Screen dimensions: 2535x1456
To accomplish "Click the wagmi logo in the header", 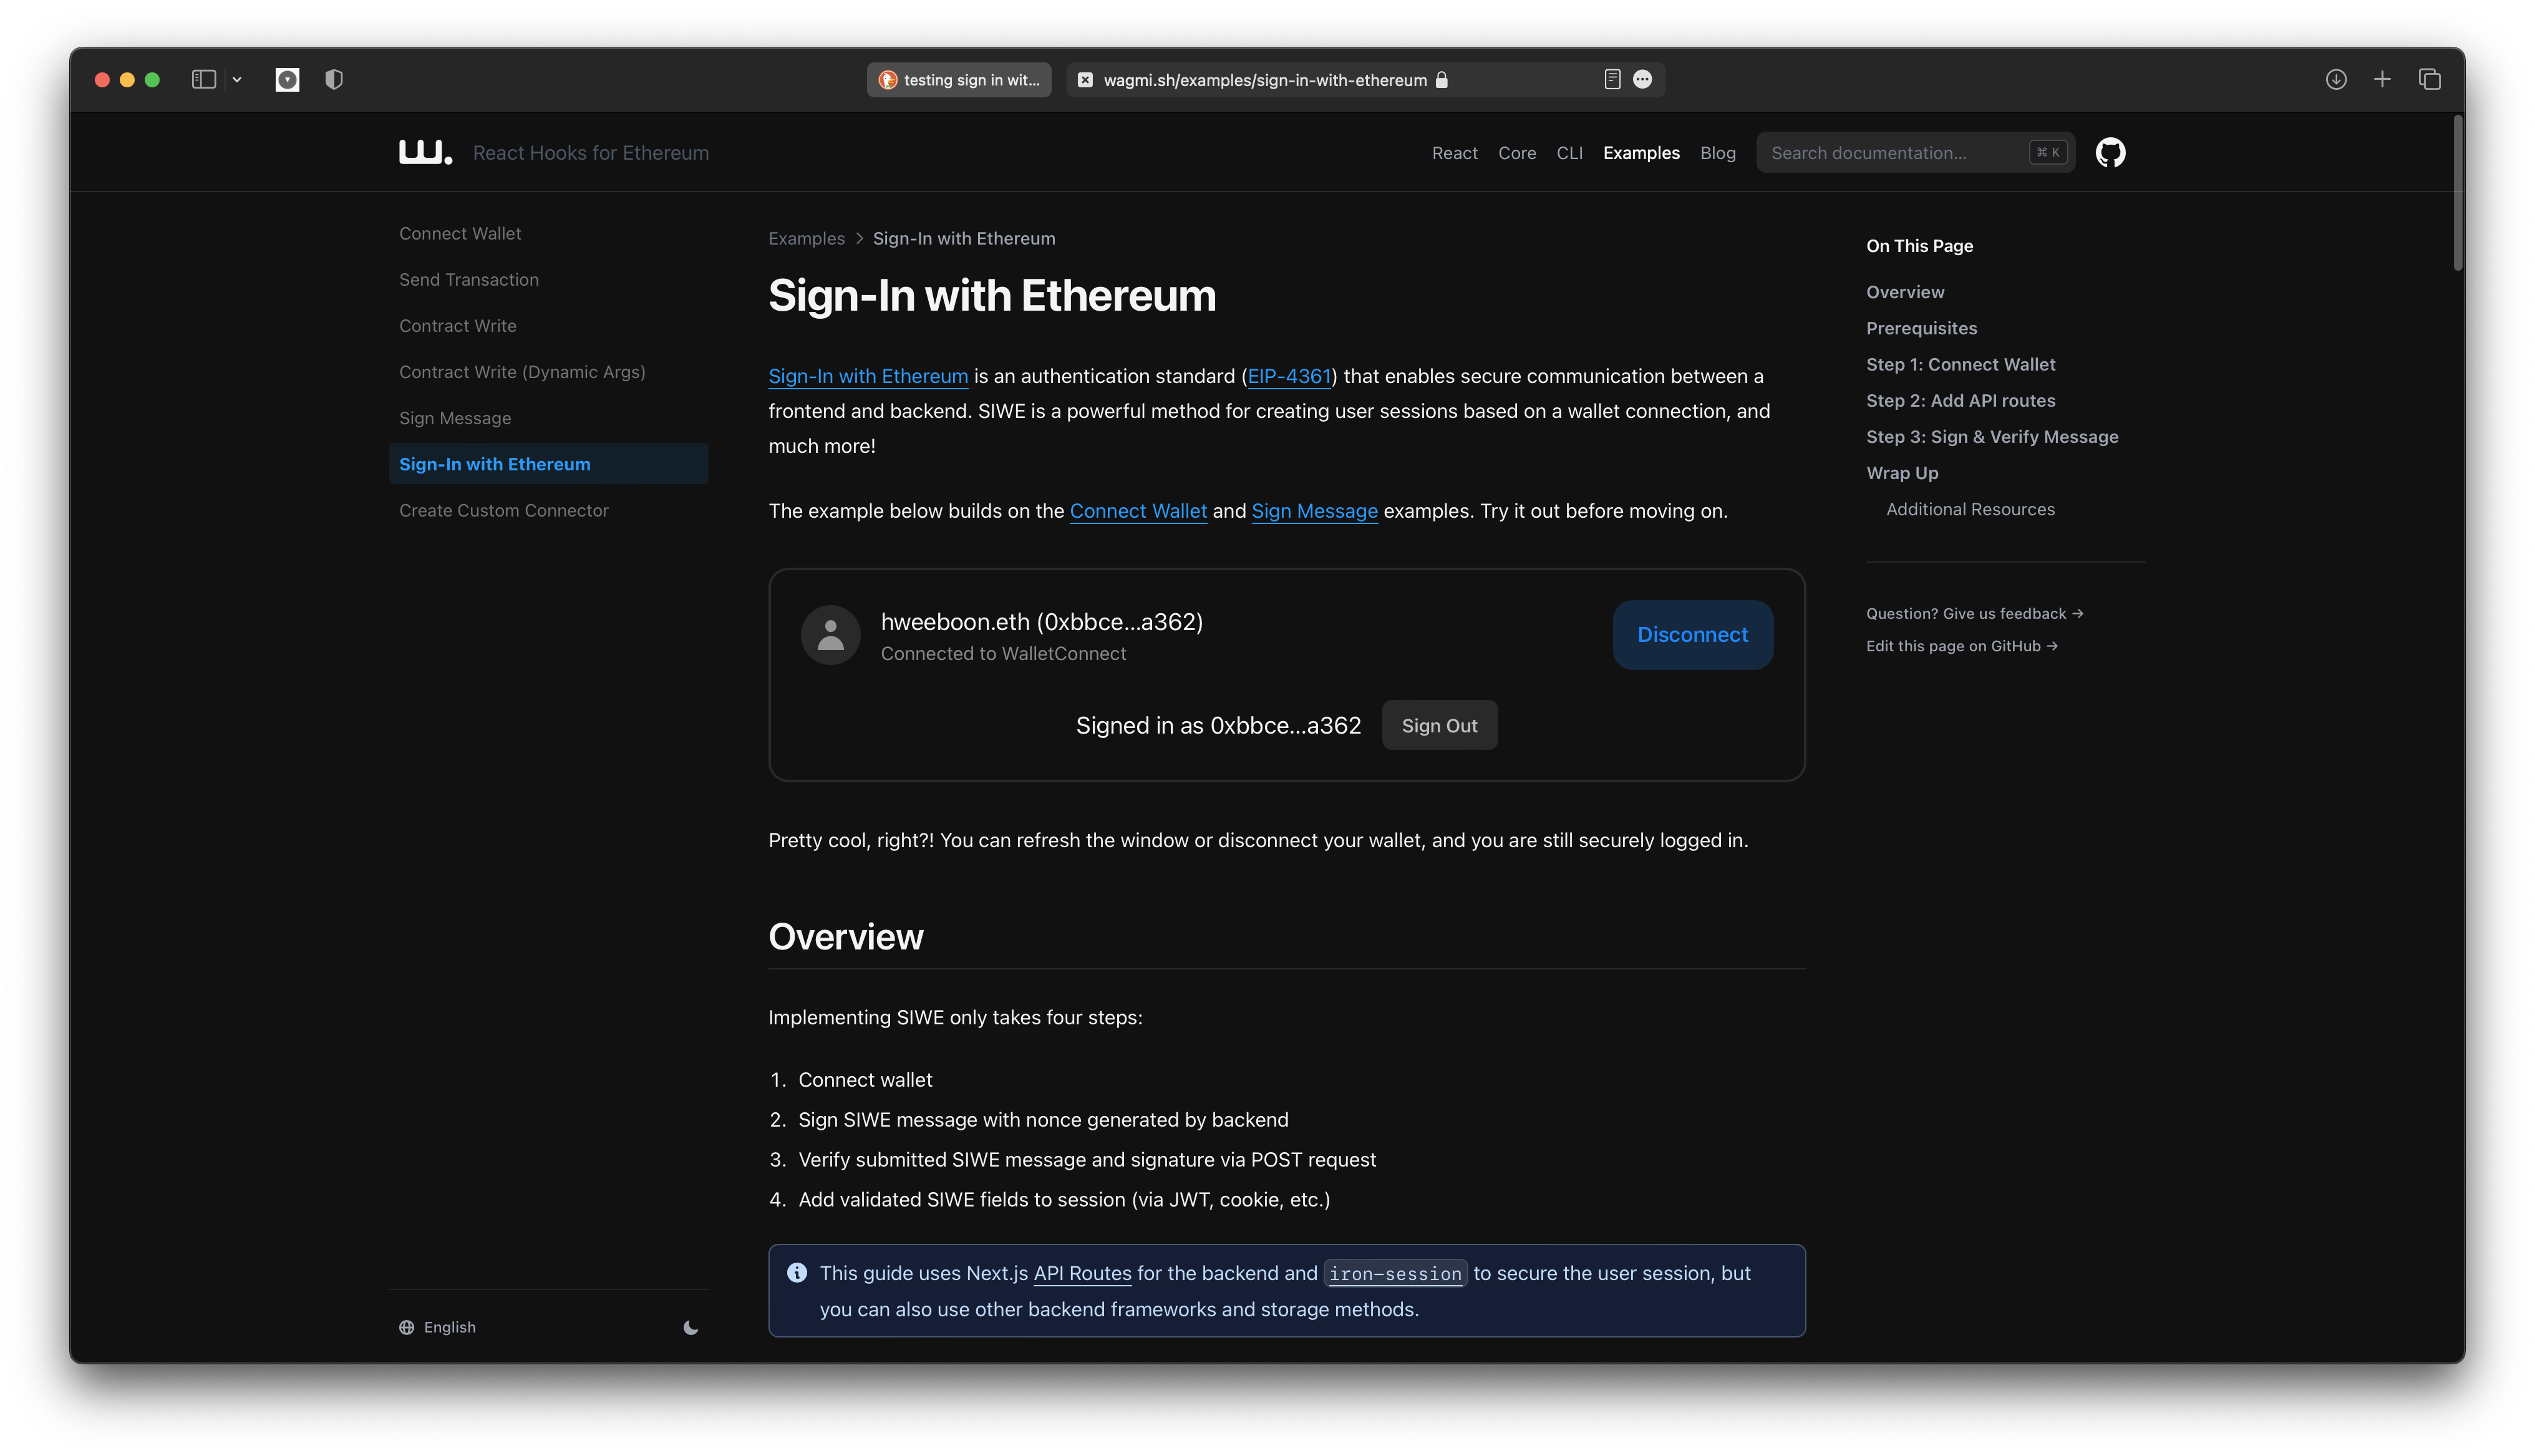I will coord(424,152).
